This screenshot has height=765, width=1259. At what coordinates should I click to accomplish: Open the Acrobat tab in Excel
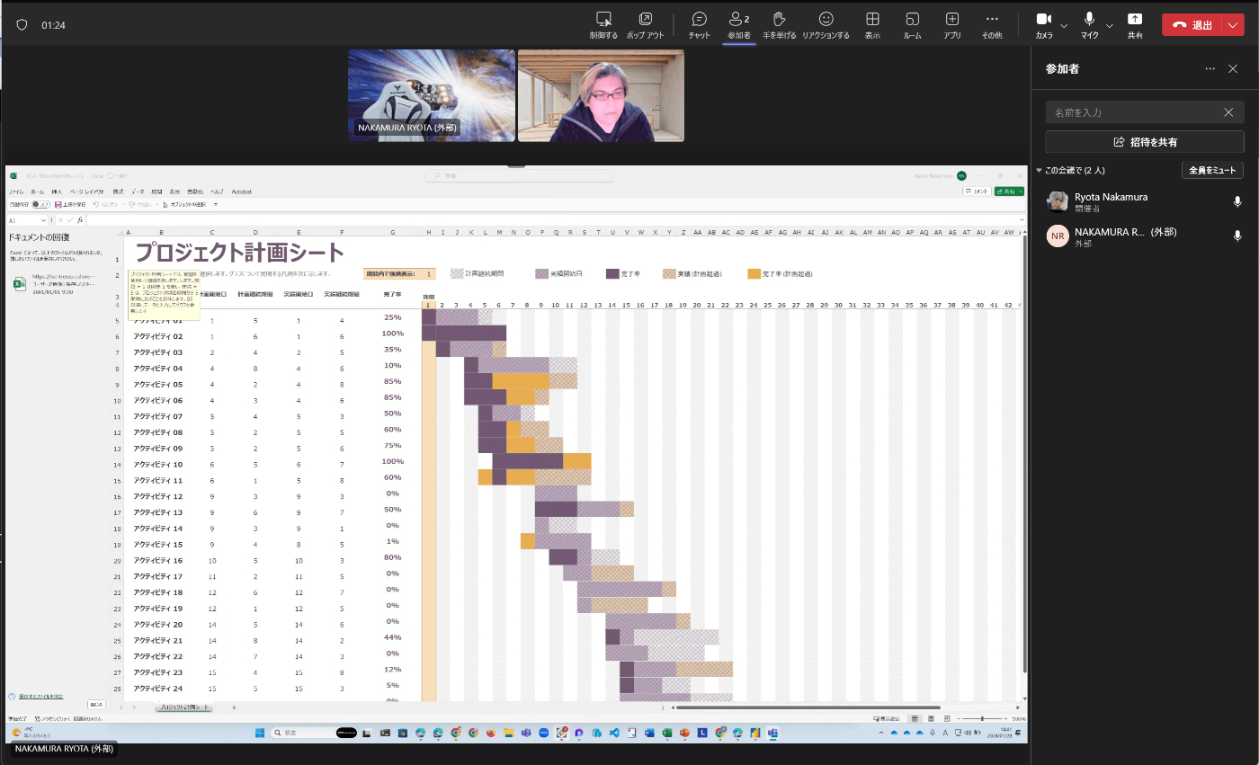pos(241,191)
